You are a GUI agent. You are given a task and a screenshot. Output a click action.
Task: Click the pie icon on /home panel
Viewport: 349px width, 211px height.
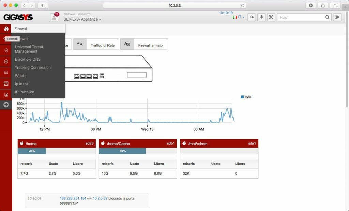(x=21, y=143)
